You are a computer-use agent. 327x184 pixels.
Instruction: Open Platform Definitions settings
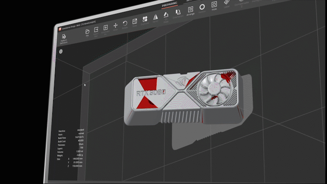(x=64, y=38)
